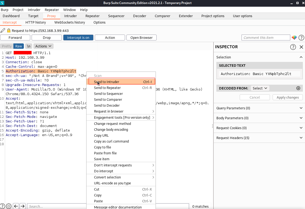Open WebSockets history tab
Image resolution: width=305 pixels, height=209 pixels.
[x=70, y=23]
